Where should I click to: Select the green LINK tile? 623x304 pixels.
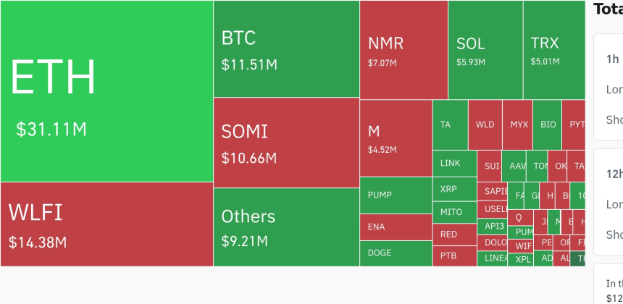[454, 164]
